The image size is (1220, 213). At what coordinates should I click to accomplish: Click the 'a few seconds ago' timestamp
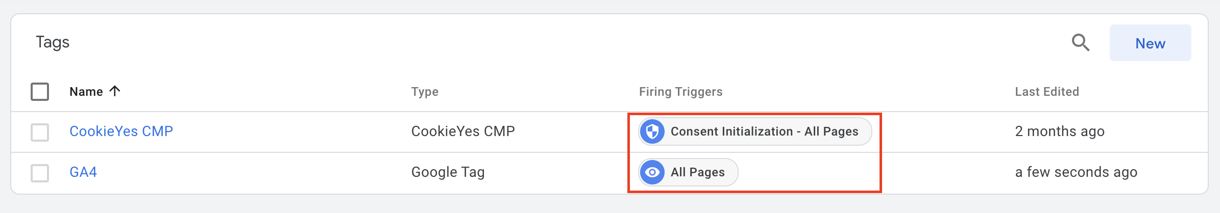(x=1076, y=172)
